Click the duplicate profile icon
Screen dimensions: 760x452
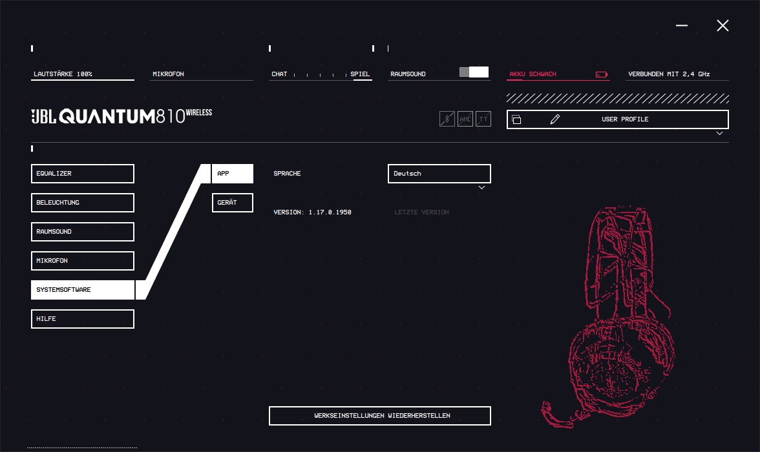517,119
